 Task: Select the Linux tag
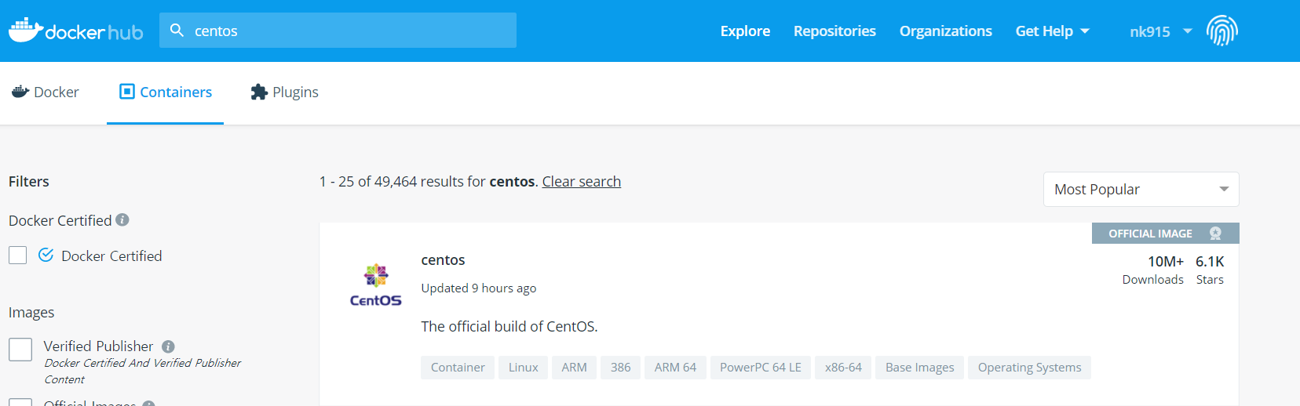coord(524,368)
